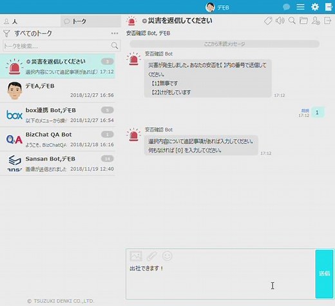This screenshot has height=306, width=335.
Task: Add member using person-plus icon
Action: click(x=316, y=21)
